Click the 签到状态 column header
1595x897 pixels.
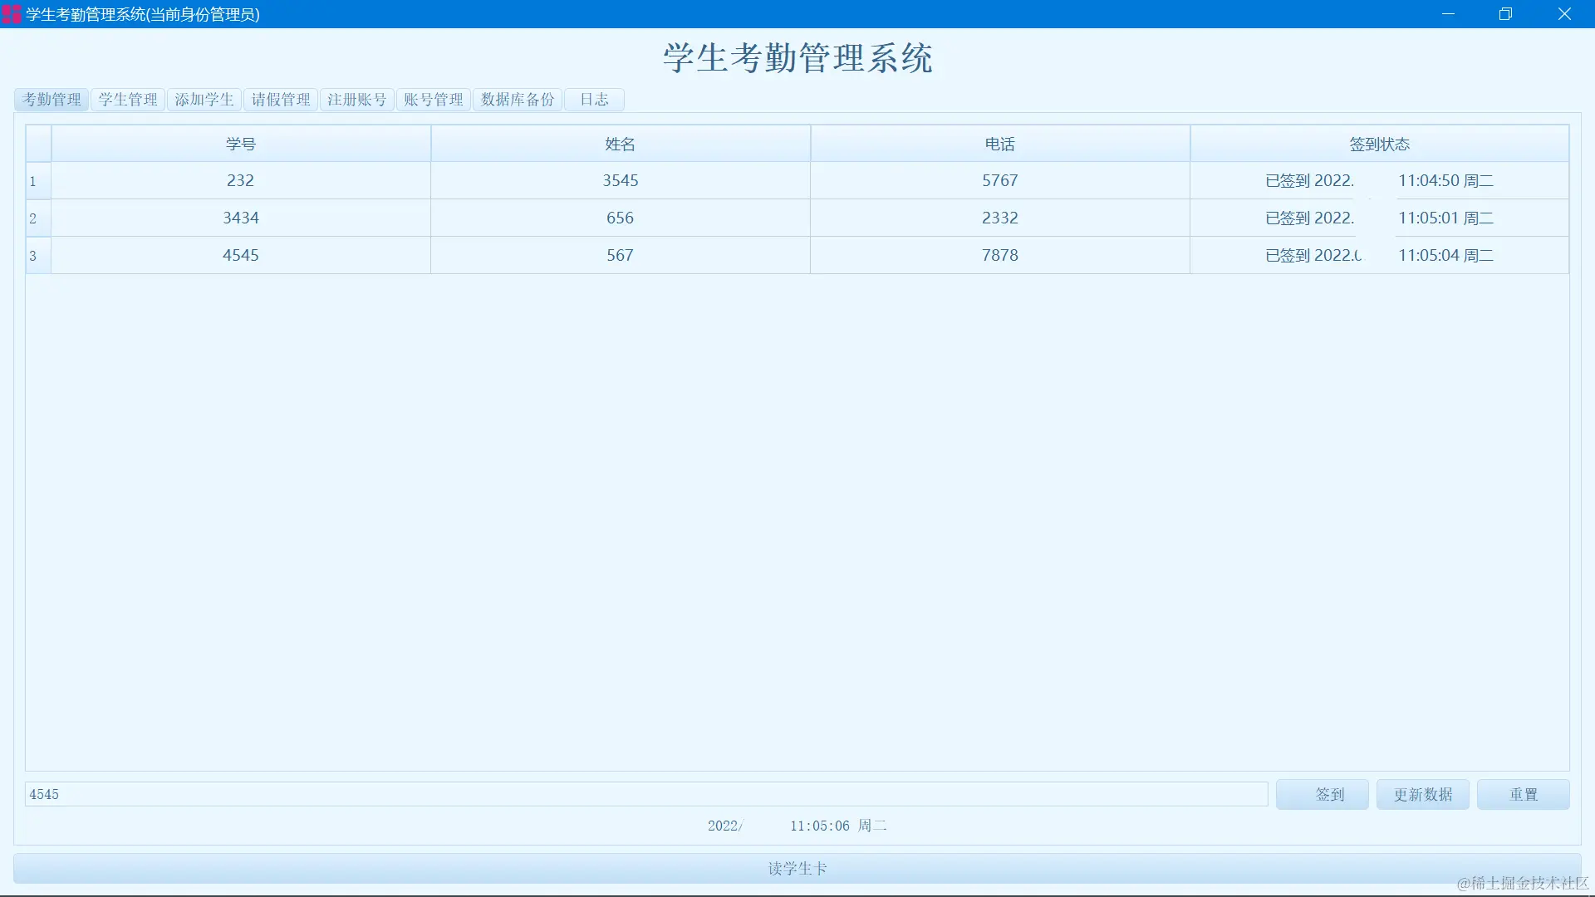[x=1379, y=144]
